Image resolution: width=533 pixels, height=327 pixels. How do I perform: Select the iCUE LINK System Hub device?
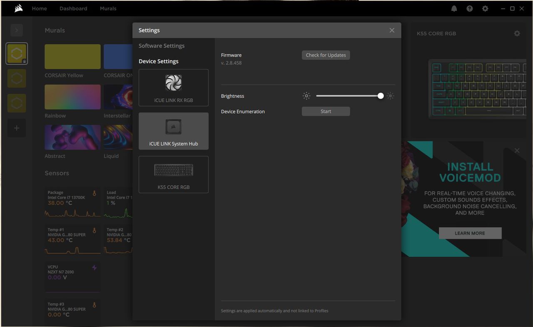pos(174,131)
